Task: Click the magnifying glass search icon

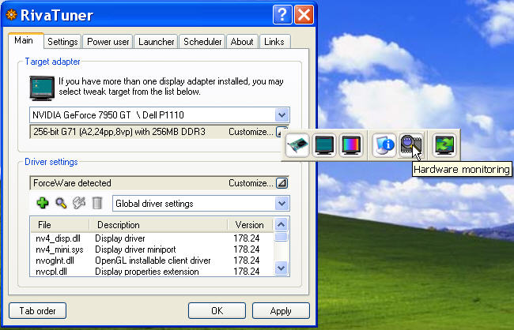Action: [61, 203]
